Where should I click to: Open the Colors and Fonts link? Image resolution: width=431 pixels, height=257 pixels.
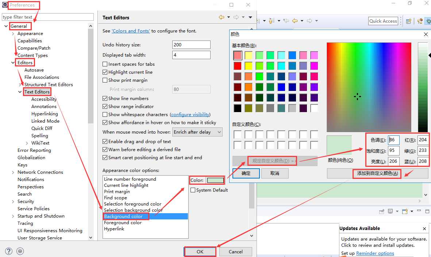pos(131,31)
